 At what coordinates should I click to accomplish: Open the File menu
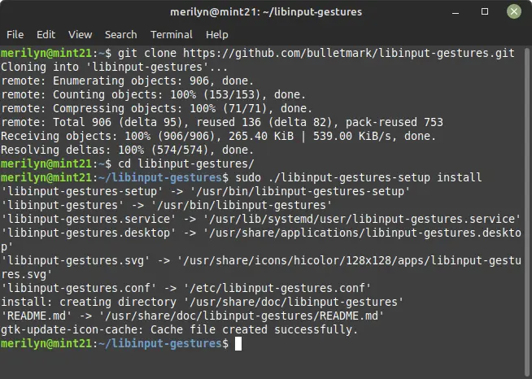(x=15, y=35)
